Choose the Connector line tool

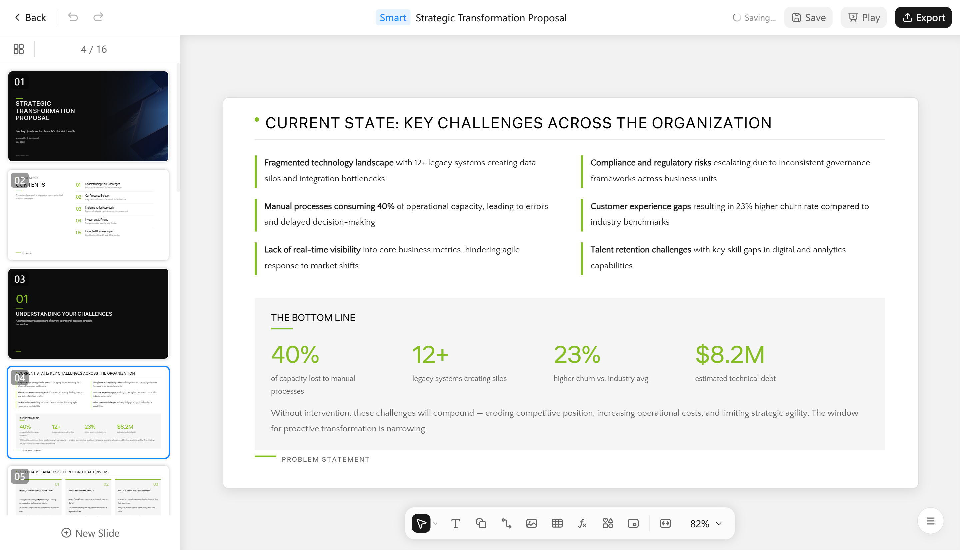point(506,524)
